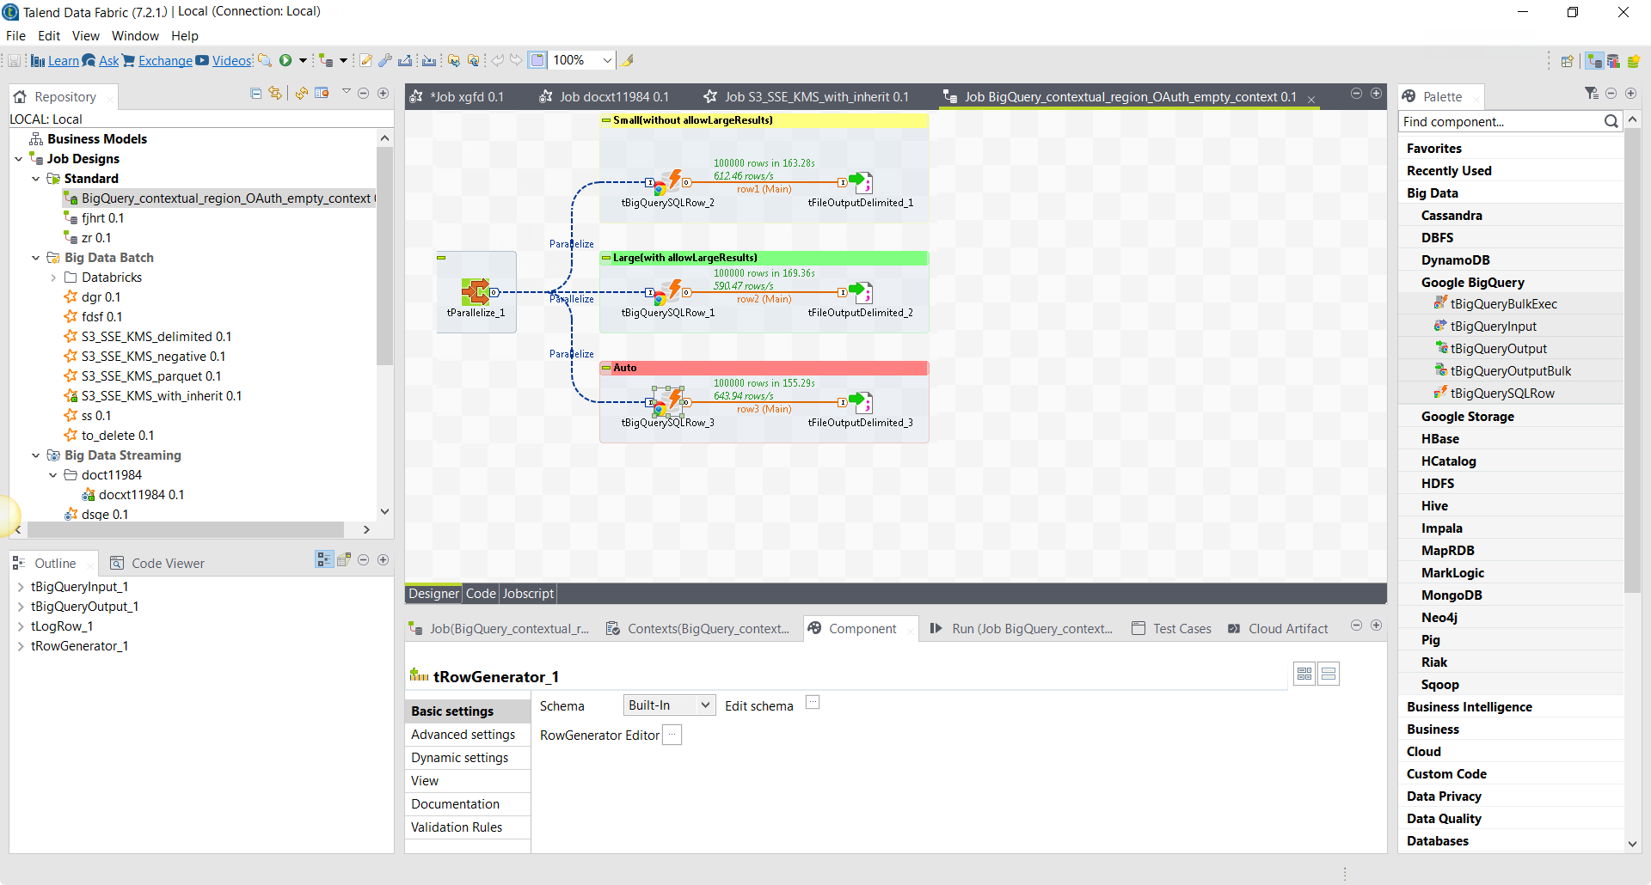Screen dimensions: 1651x885
Task: Toggle the highlighted button beside zoom box
Action: tap(537, 60)
